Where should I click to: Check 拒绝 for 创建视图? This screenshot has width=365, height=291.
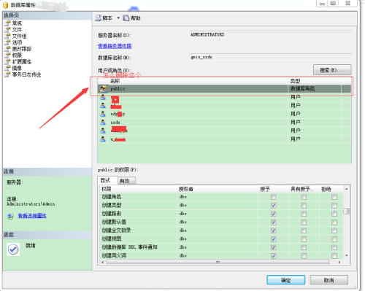coord(334,239)
